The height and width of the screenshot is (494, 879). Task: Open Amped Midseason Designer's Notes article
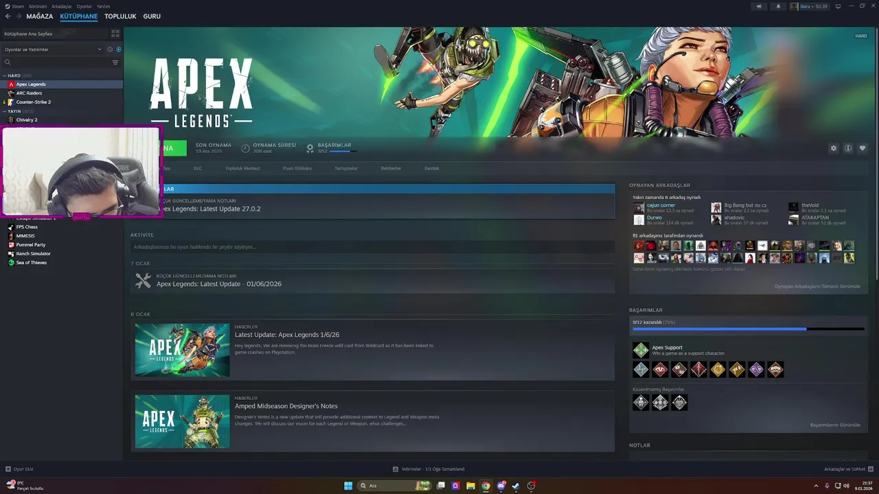[286, 406]
